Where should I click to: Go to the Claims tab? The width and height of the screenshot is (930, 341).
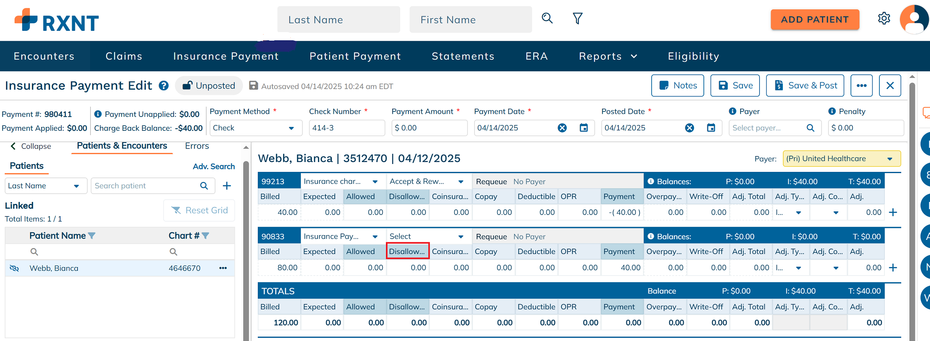[x=124, y=56]
